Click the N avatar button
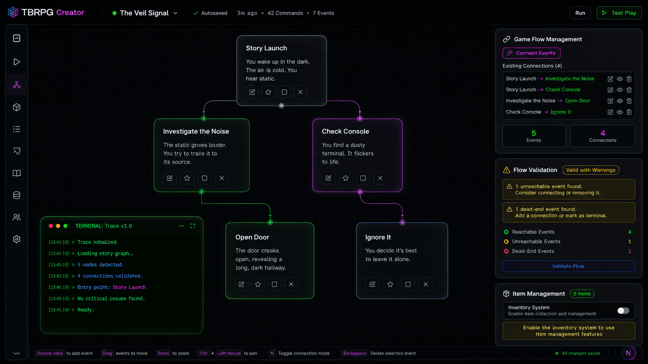The height and width of the screenshot is (364, 648). 628,353
